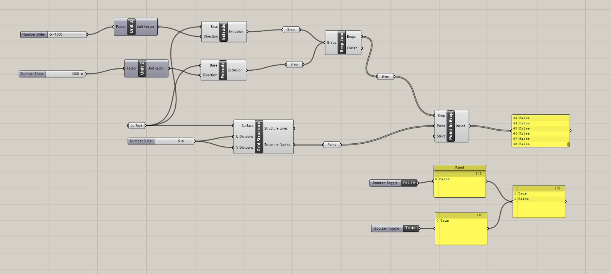Click the slider with value -1000
This screenshot has width=611, height=274.
[x=54, y=34]
